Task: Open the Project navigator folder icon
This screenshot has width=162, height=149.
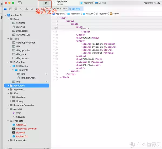Action: 5,9
